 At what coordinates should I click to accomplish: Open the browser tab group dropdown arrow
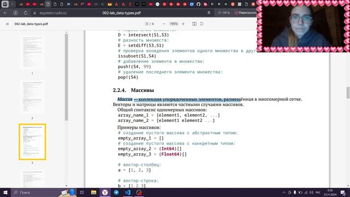click(12, 4)
